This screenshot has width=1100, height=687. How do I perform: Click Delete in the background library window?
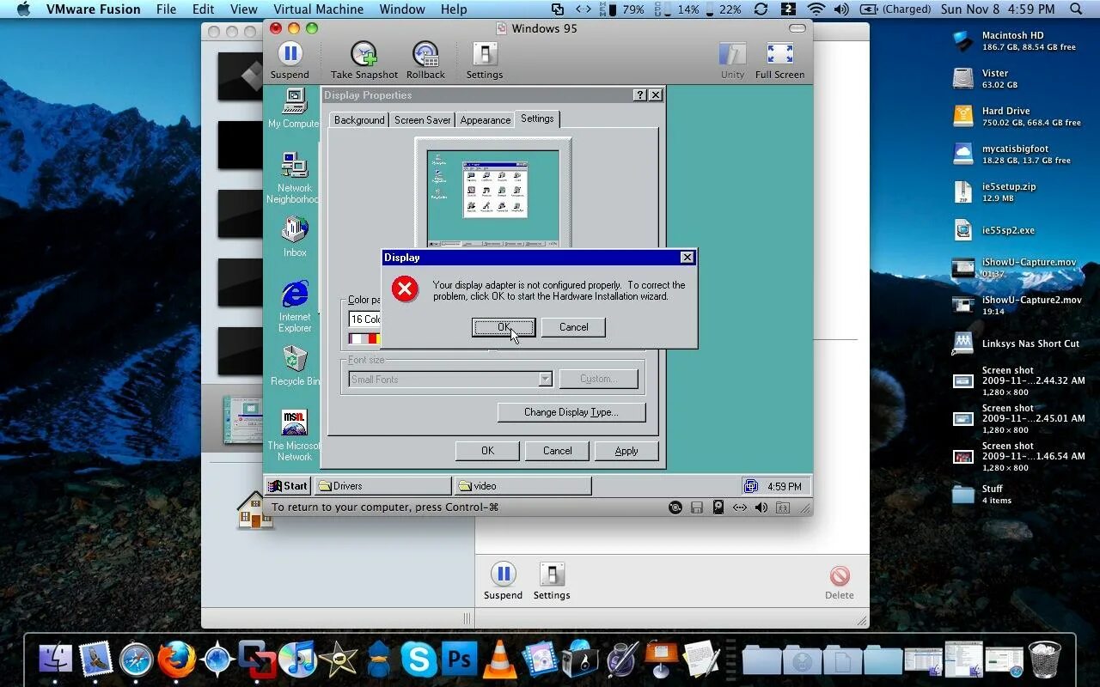pos(840,583)
